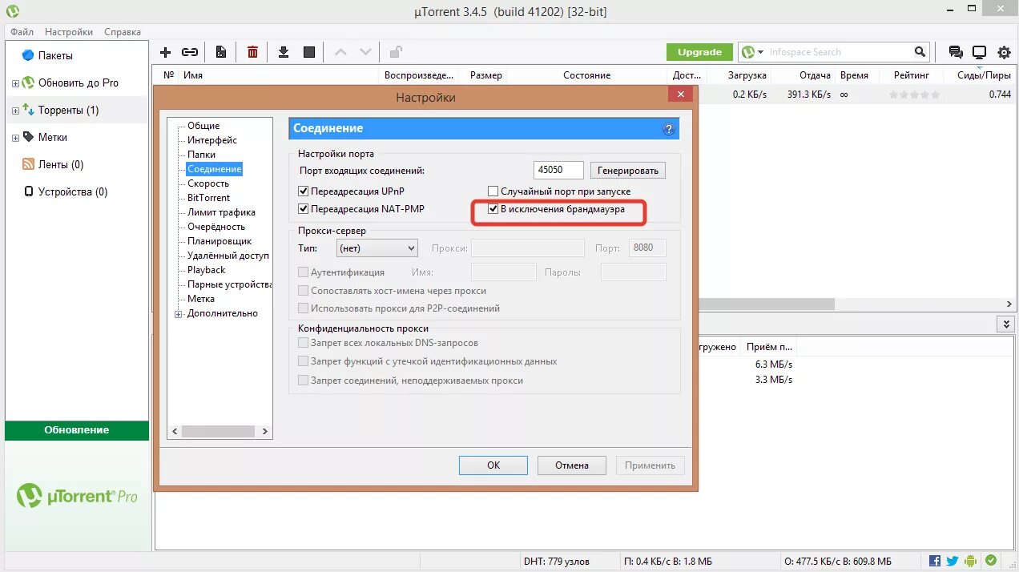This screenshot has height=572, width=1019.
Task: Click the green Обновление sidebar button
Action: tap(77, 430)
